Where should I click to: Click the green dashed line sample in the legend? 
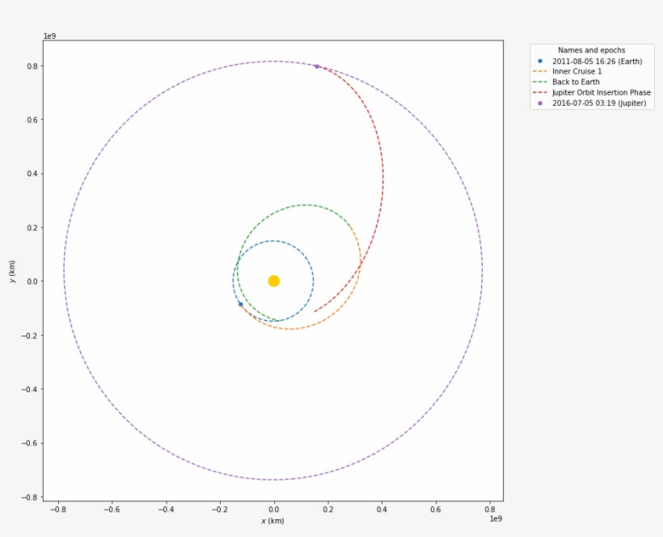pos(542,82)
